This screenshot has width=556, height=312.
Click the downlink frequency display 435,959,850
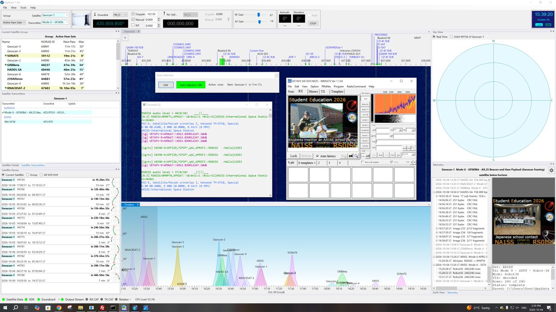110,24
